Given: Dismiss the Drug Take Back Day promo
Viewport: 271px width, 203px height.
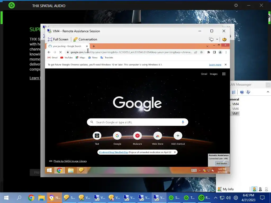Looking at the screenshot, I should coord(175,152).
